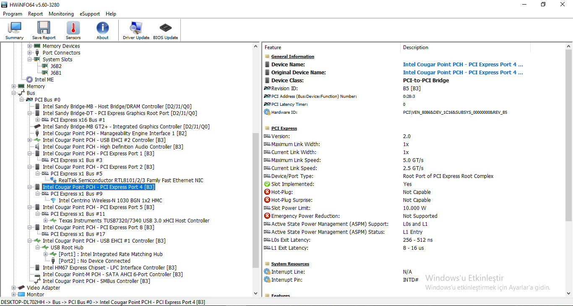Select PCI Express Port 5 [B3] entry

[x=99, y=207]
